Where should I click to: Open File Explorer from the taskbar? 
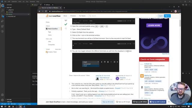click(9, 106)
